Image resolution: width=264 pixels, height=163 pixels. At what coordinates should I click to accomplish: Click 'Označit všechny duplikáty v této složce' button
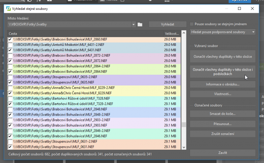pos(223,57)
